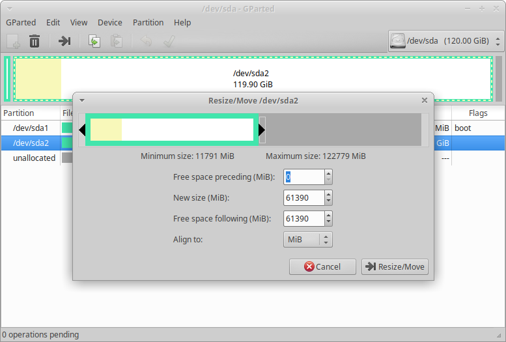Screen dimensions: 506x342
Task: Click the small green sda1 strip in disk graphic
Action: [x=7, y=79]
